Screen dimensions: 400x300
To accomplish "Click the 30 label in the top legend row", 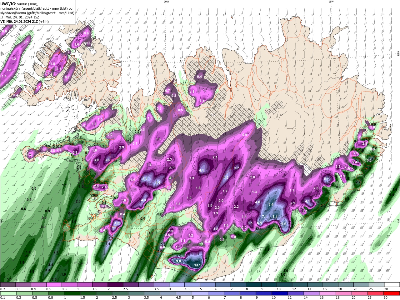I will 386,289.
